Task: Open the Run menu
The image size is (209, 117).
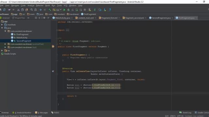Action: point(53,6)
